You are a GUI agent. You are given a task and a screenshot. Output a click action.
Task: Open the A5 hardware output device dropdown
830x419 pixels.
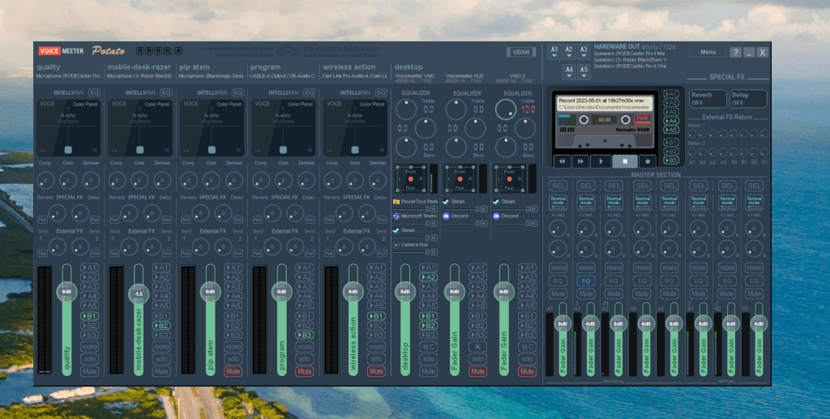click(x=584, y=71)
